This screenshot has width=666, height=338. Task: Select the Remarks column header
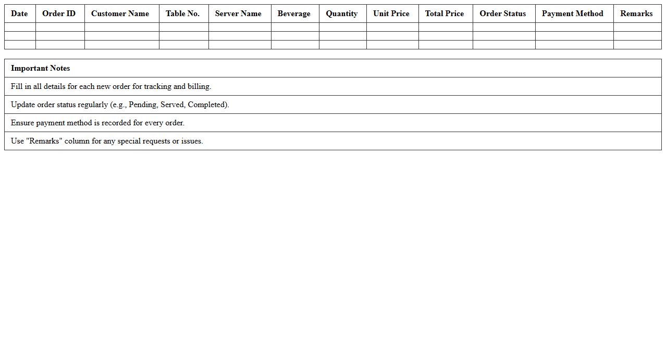(x=636, y=14)
